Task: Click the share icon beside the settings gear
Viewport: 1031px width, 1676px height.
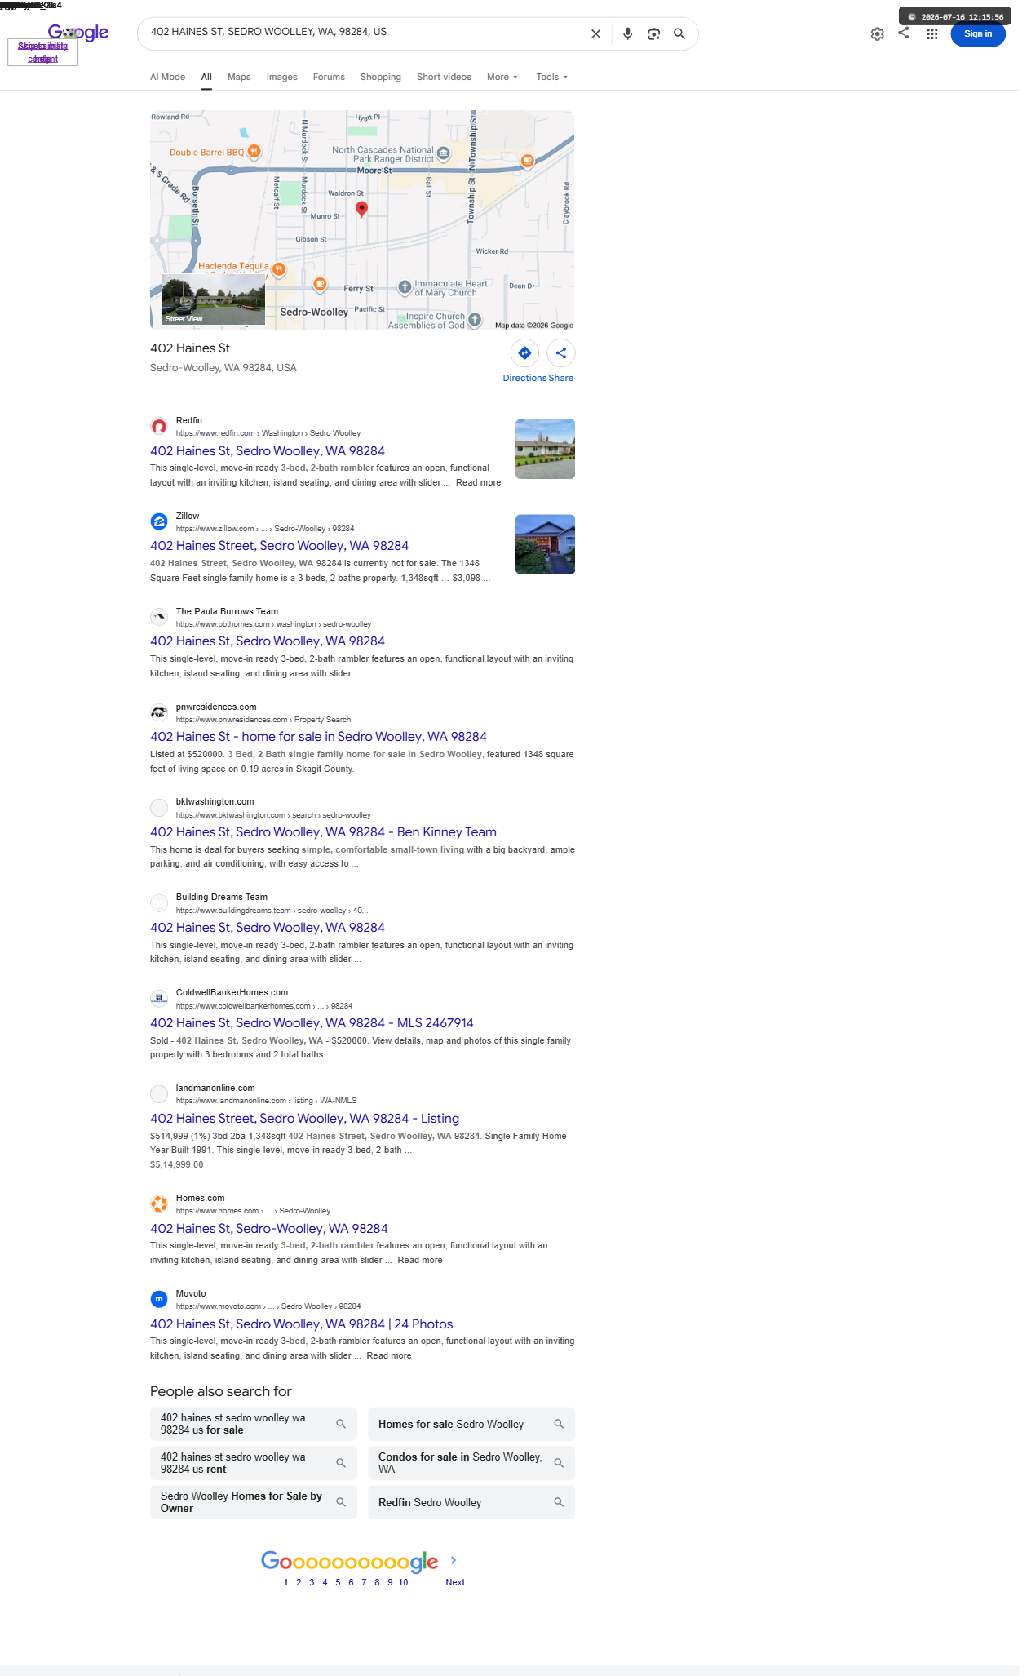Action: (x=904, y=33)
